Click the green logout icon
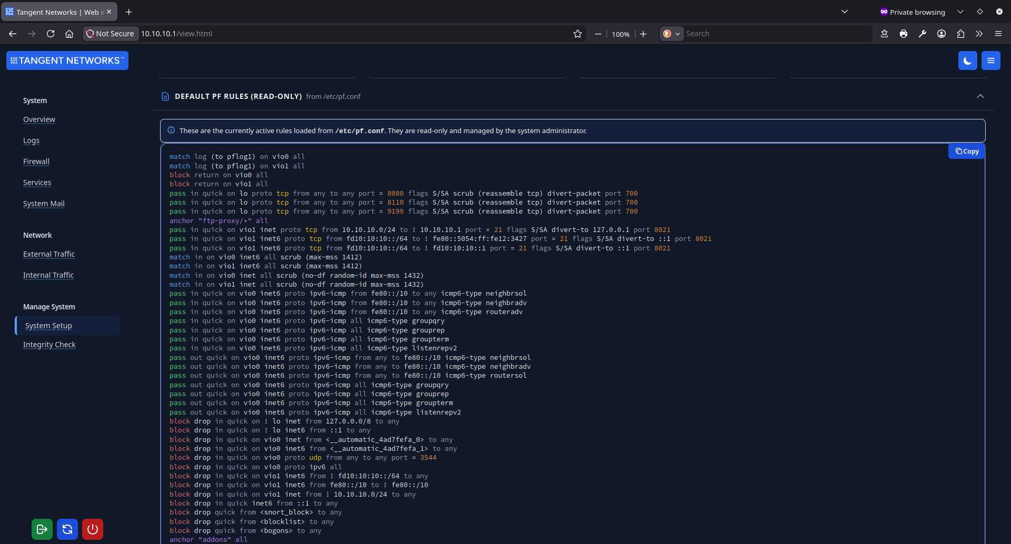1011x544 pixels. [42, 529]
